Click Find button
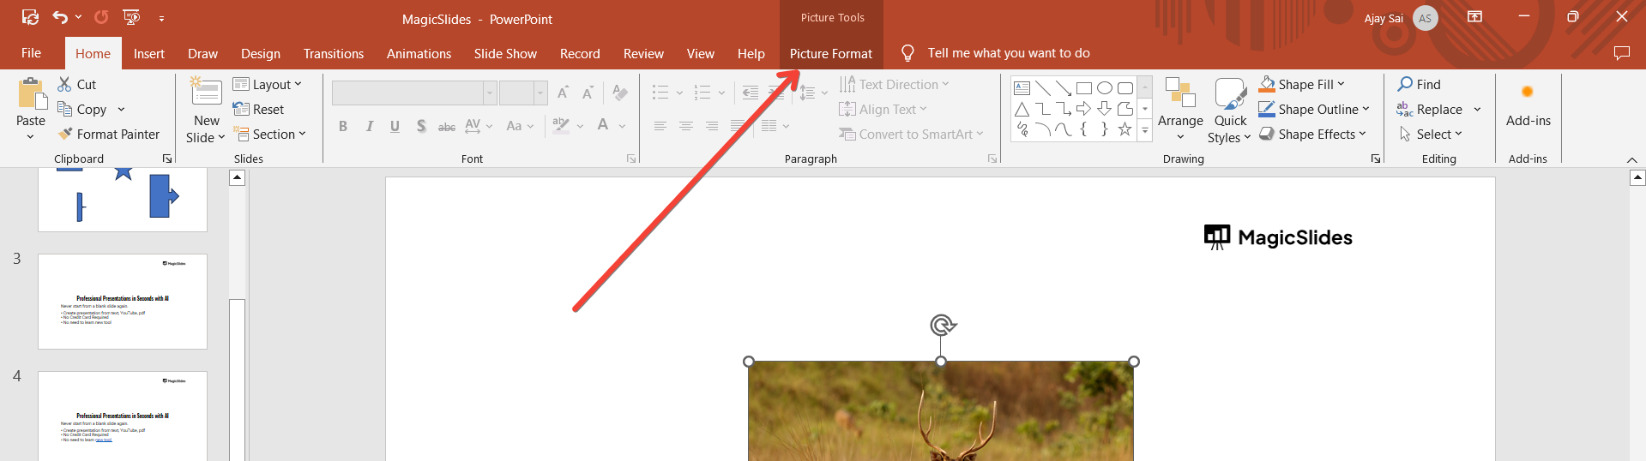 tap(1420, 84)
